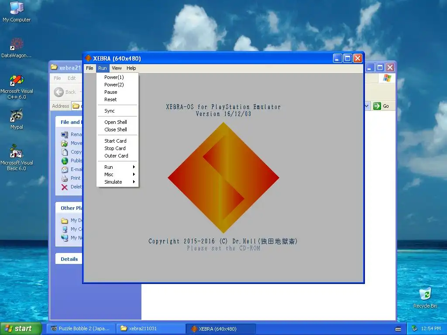
Task: Click the Explorer address input field
Action: [77, 106]
